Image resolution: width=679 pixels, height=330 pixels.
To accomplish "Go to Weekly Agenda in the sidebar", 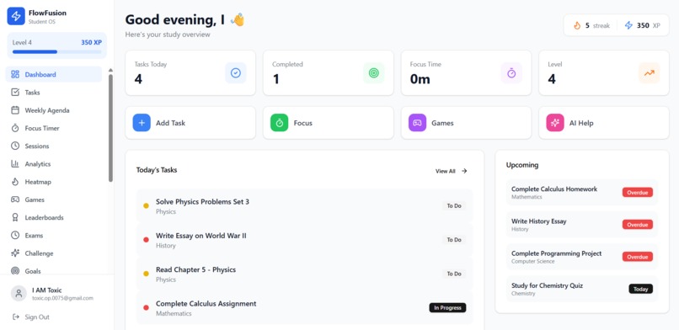I will tap(54, 110).
